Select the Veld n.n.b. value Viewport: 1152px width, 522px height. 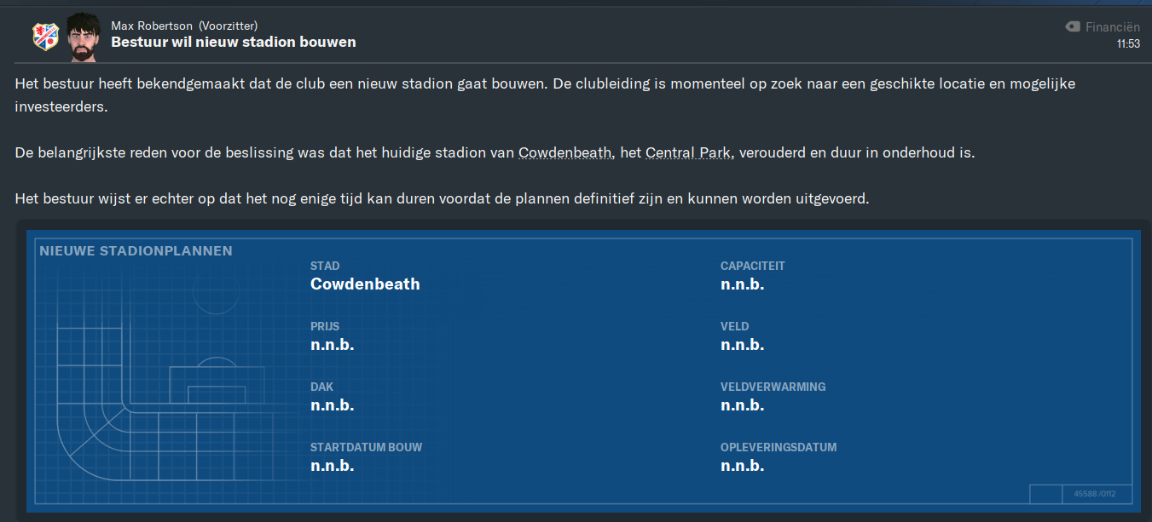742,345
